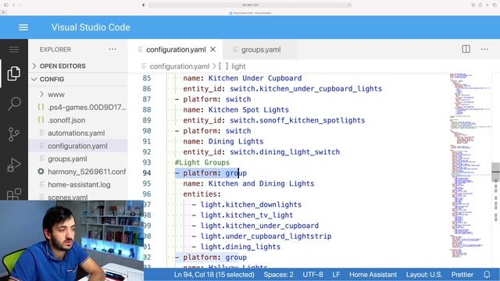Click 'entities:' key on line 96
The width and height of the screenshot is (500, 281).
[202, 194]
